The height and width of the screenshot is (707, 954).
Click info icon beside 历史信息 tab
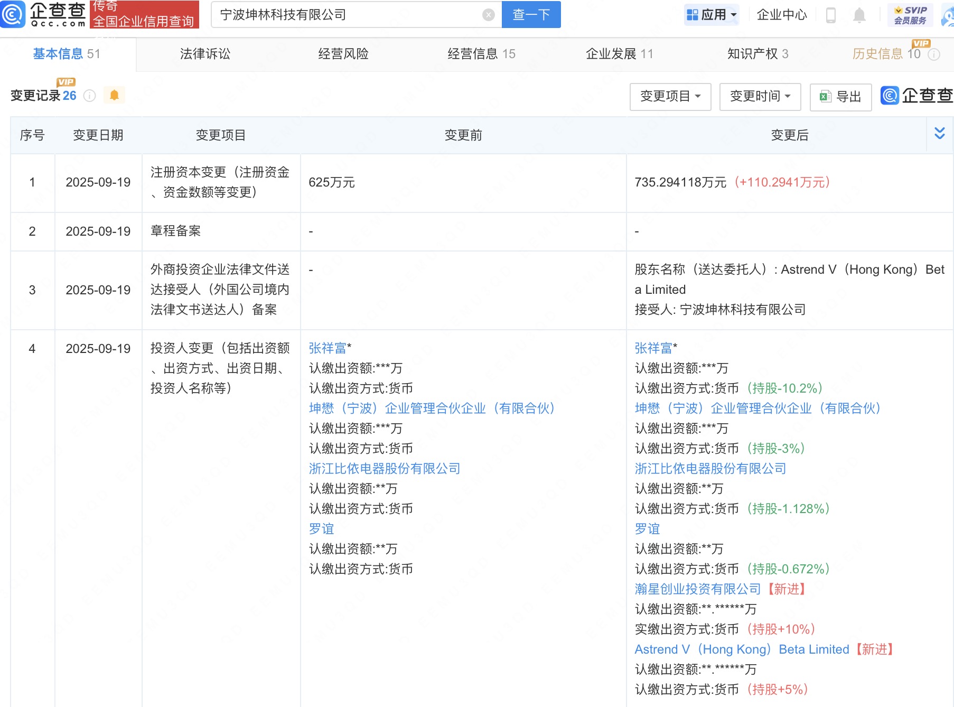934,54
